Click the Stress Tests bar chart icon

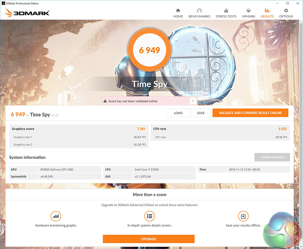[x=226, y=10]
